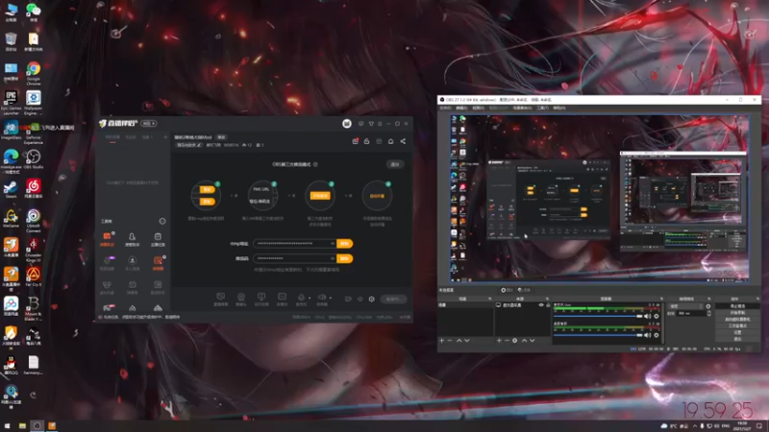Toggle the eye icon in streaming app bottom bar
Viewport: 769px width, 432px height.
pyautogui.click(x=360, y=299)
